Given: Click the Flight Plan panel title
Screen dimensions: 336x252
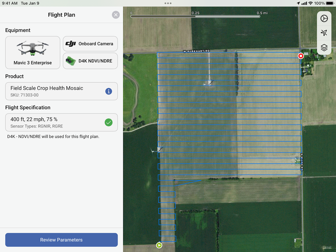Looking at the screenshot, I should click(x=61, y=15).
